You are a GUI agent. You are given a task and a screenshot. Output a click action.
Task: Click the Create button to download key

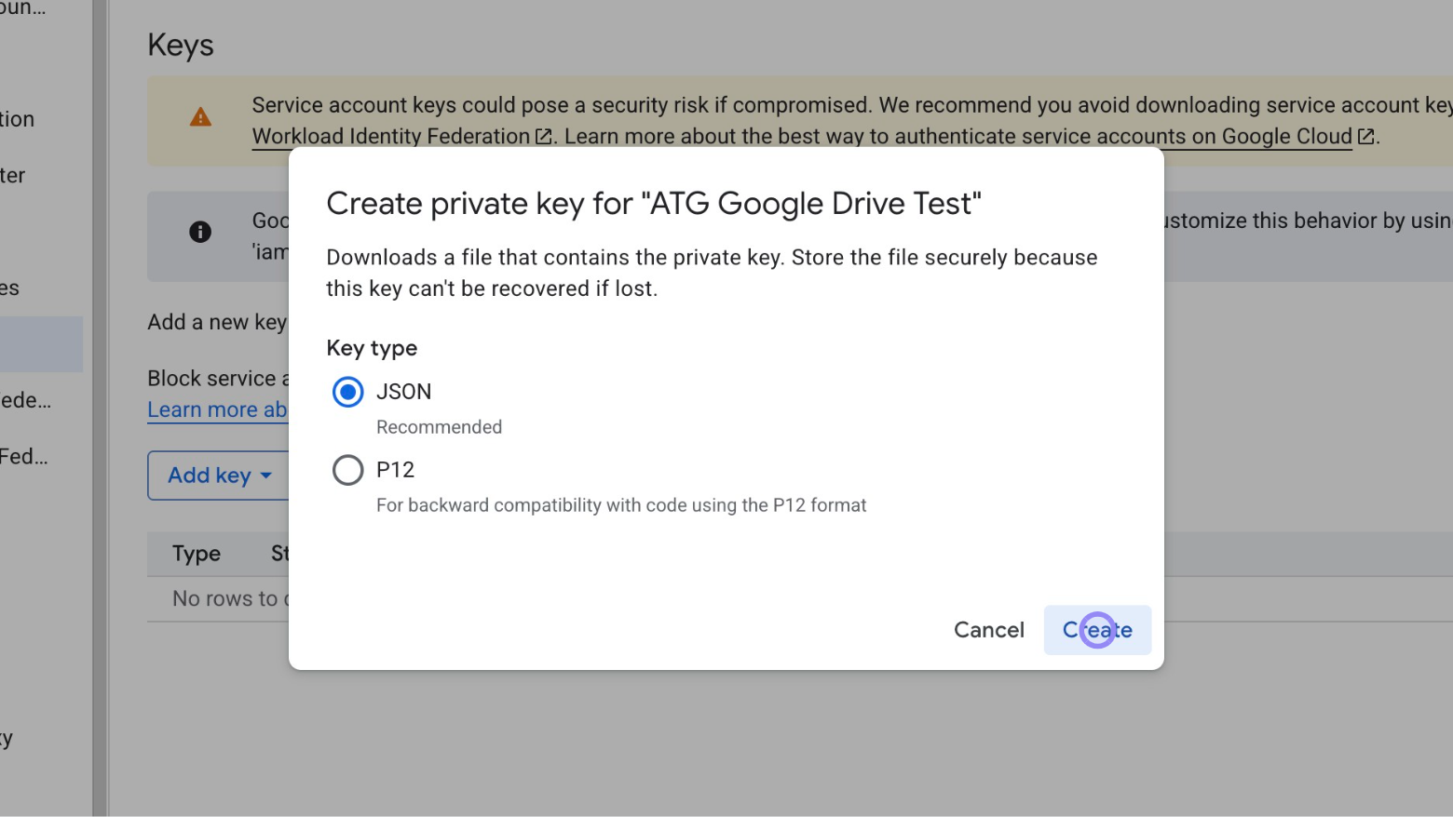coord(1097,630)
